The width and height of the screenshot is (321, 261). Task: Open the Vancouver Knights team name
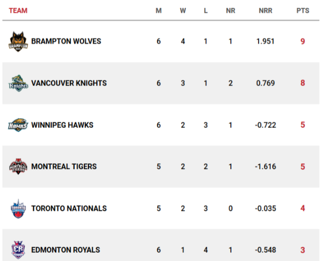[69, 83]
